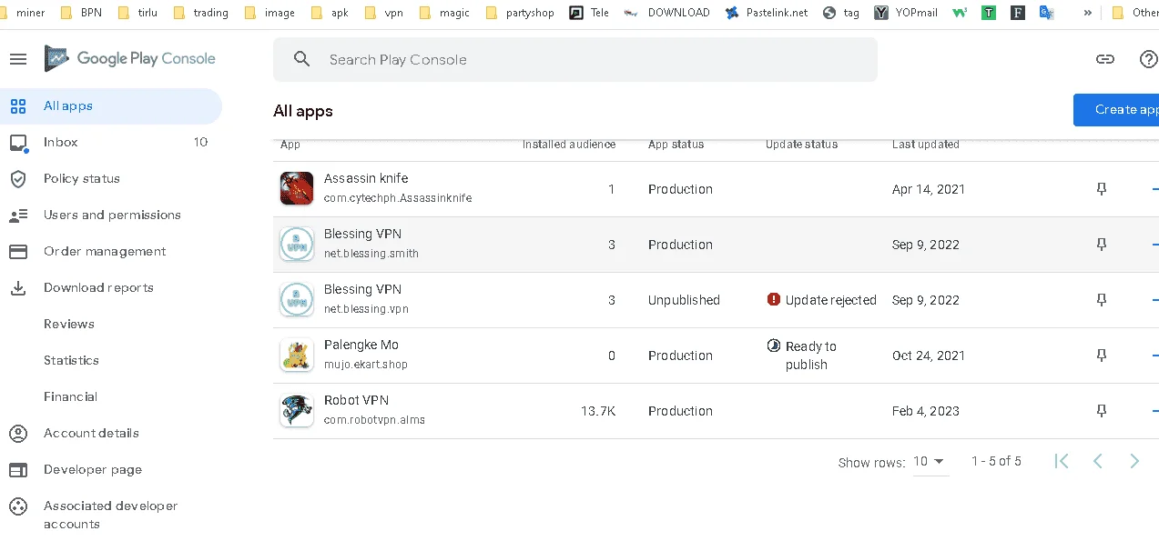Viewport: 1159px width, 551px height.
Task: Open Palengke Mo app name
Action: click(x=361, y=345)
